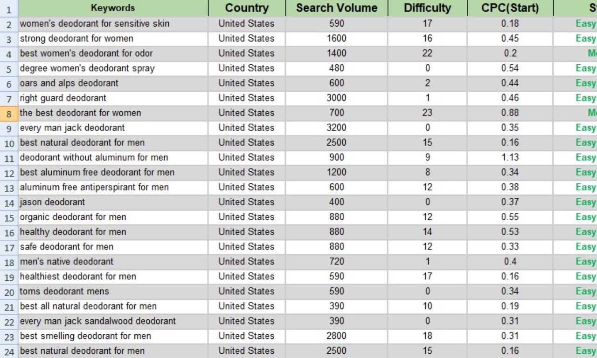Click row number 8 to select the highlighted row

coord(7,113)
